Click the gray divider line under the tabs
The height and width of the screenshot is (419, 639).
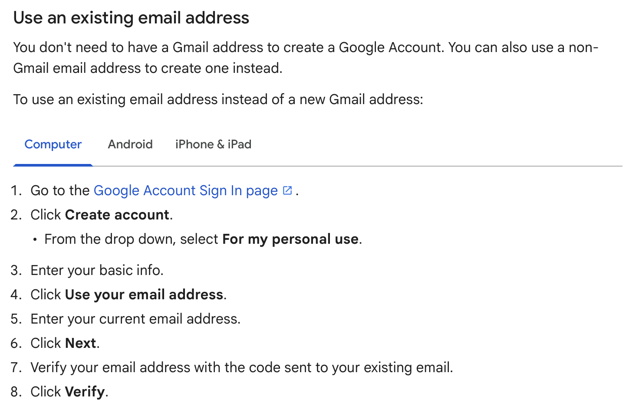pyautogui.click(x=358, y=166)
